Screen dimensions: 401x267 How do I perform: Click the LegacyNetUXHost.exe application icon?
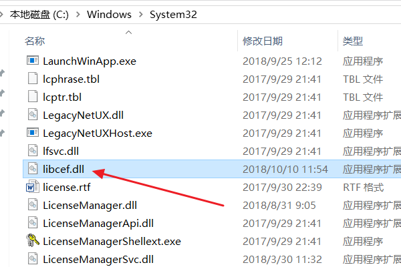(33, 133)
